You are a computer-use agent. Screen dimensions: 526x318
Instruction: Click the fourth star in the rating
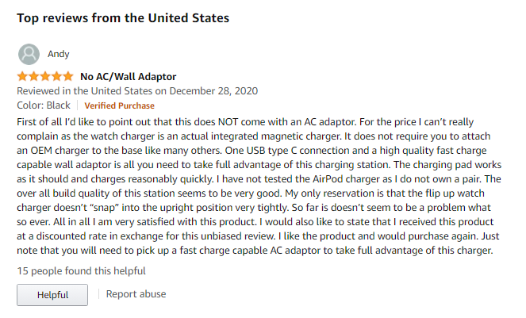(x=56, y=76)
